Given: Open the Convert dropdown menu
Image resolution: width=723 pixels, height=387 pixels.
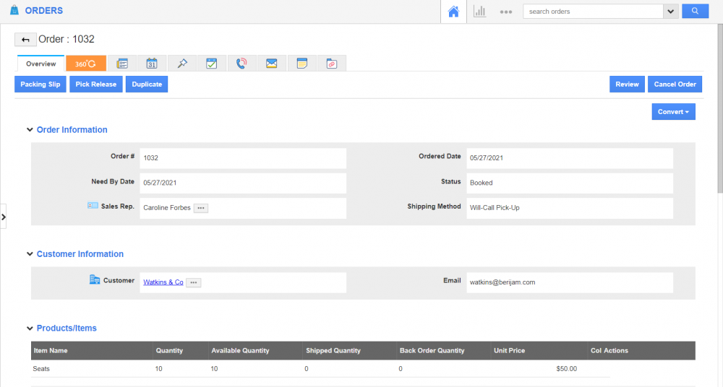Looking at the screenshot, I should click(673, 112).
